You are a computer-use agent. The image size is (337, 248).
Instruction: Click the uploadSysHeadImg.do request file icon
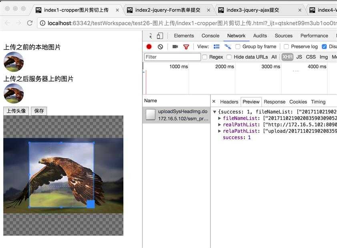150,115
